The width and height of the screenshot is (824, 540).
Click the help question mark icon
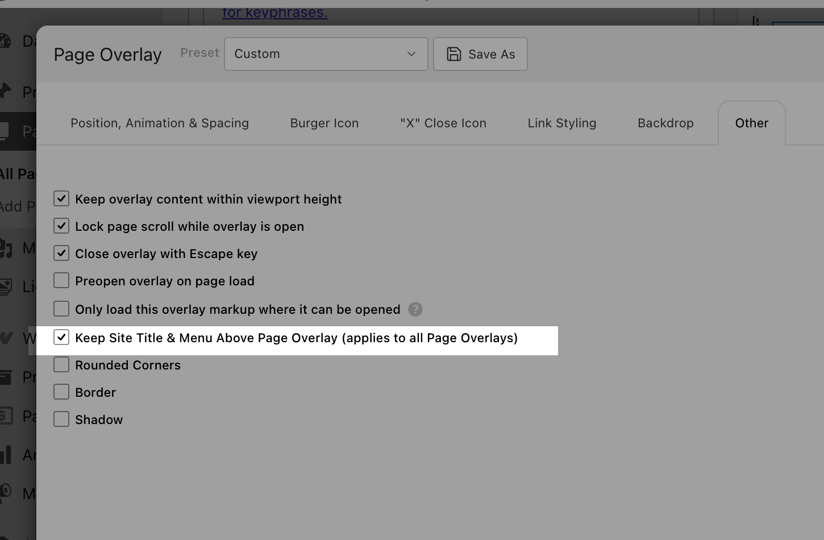(x=415, y=309)
